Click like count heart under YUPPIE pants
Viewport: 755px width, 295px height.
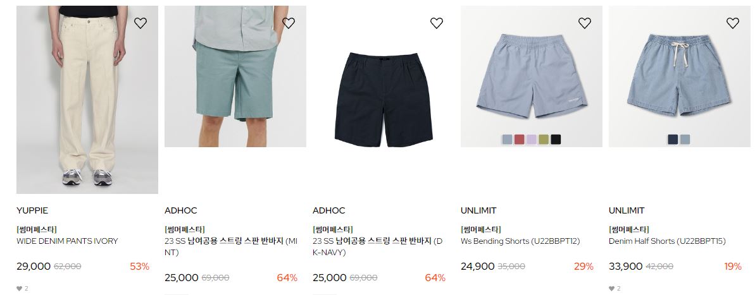coord(19,288)
